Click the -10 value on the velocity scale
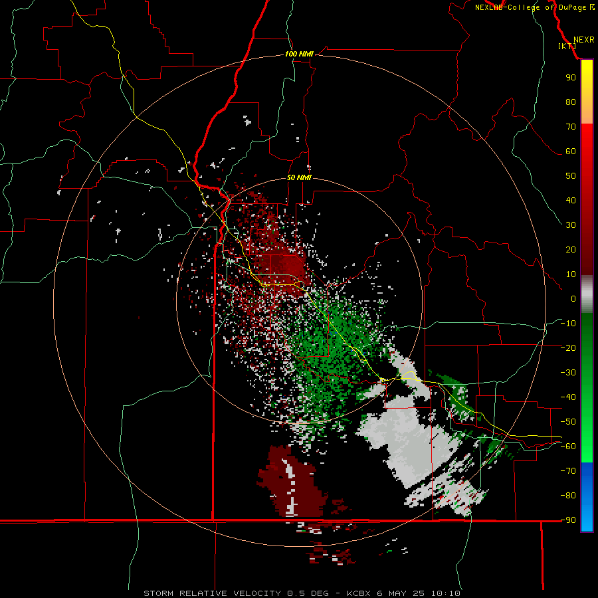Image resolution: width=598 pixels, height=598 pixels. (x=568, y=324)
